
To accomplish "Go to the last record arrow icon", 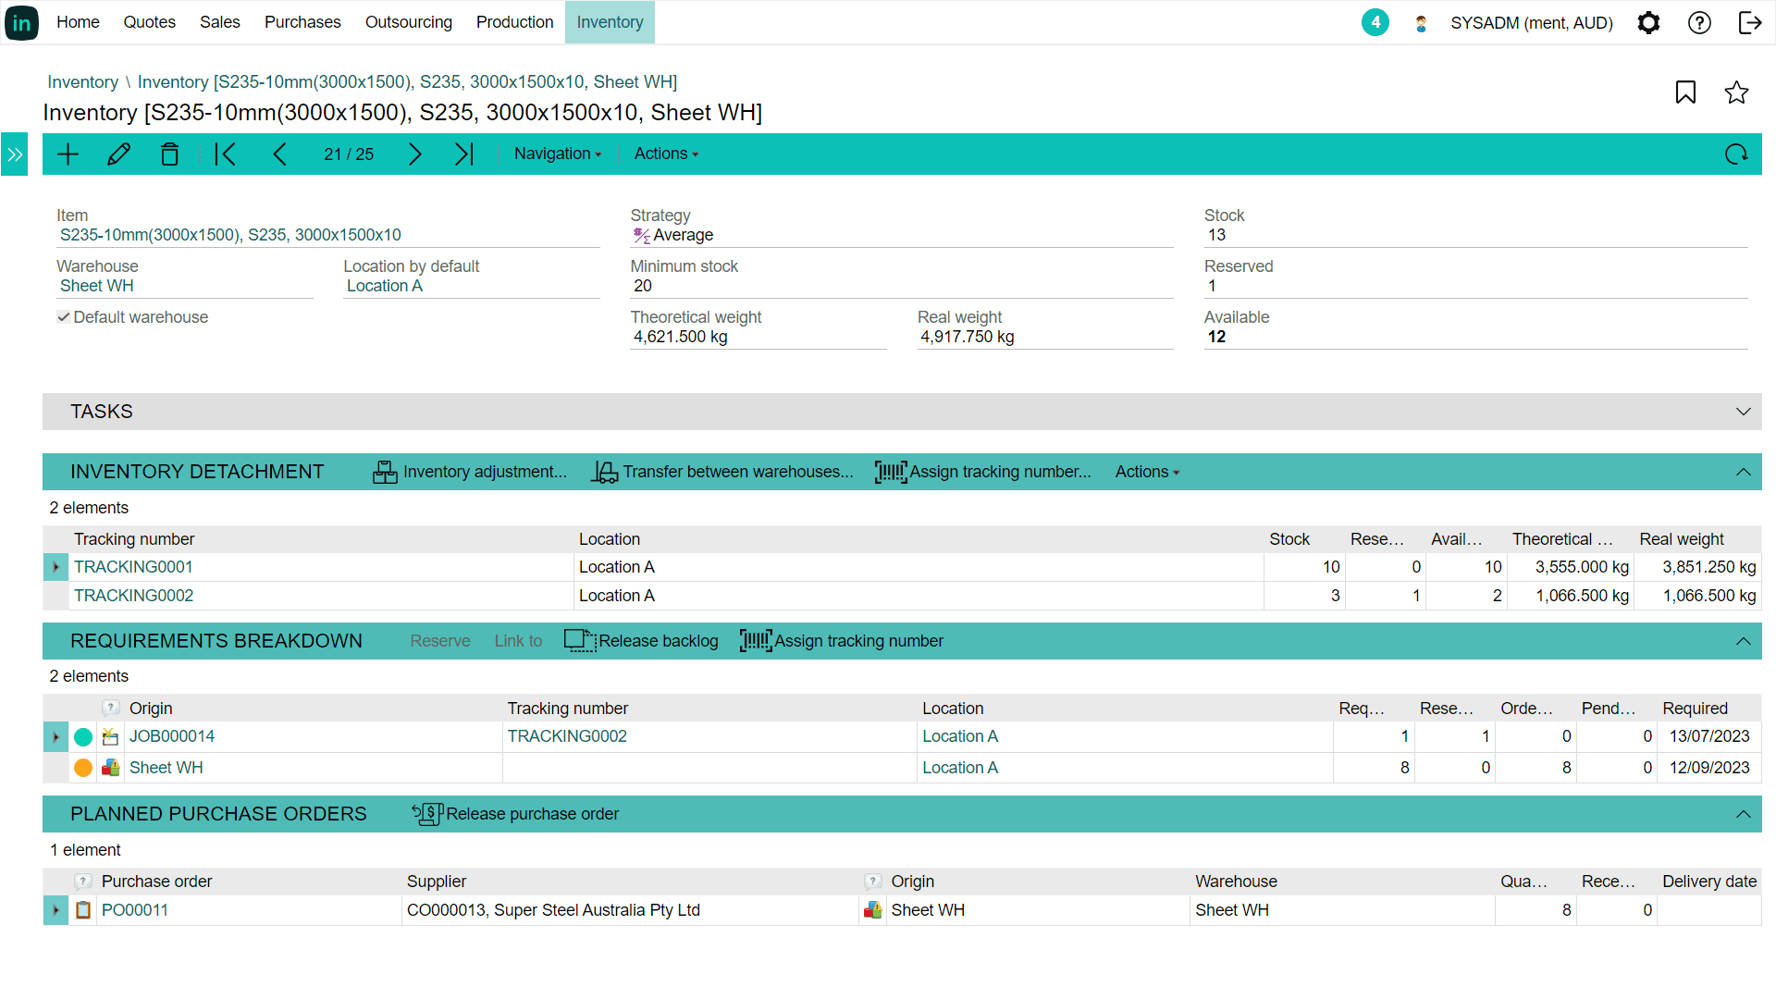I will tap(464, 154).
